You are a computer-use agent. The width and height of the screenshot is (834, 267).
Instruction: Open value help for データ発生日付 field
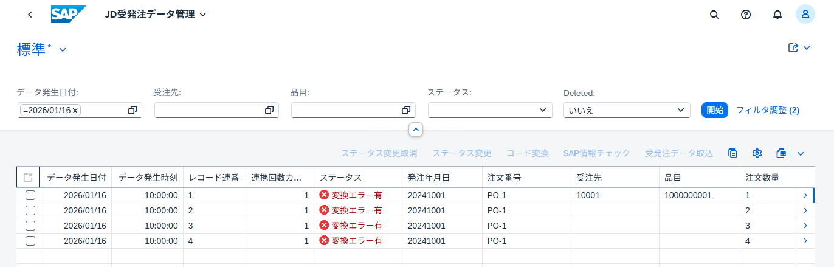(132, 110)
